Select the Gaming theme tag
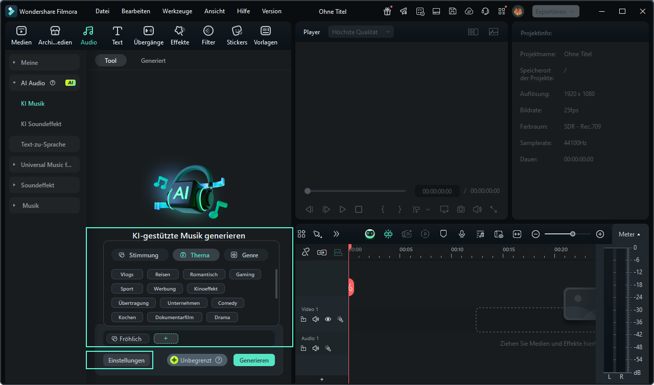Image resolution: width=654 pixels, height=385 pixels. (x=245, y=274)
